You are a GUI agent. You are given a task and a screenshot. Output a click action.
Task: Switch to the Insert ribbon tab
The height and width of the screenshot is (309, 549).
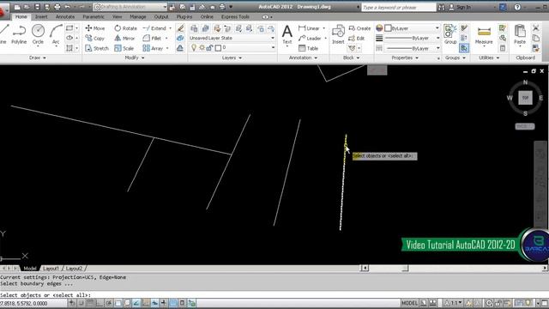41,16
